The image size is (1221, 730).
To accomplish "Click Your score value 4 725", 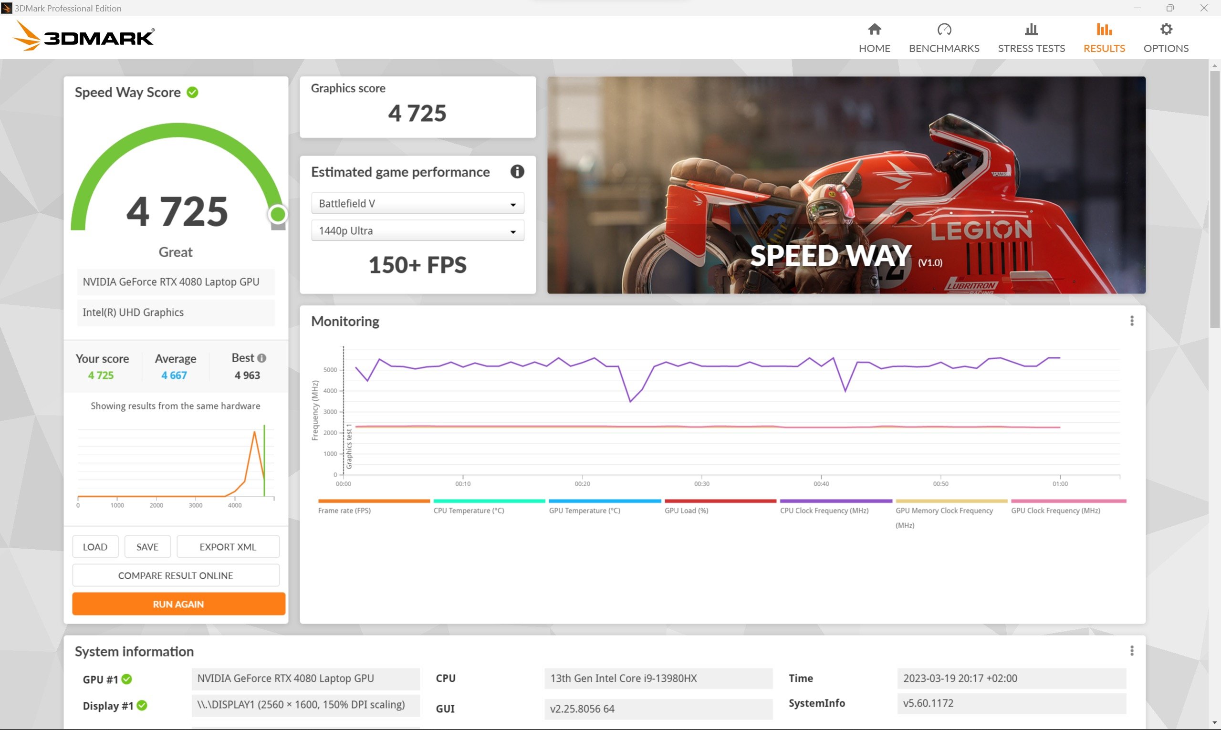I will [x=101, y=375].
